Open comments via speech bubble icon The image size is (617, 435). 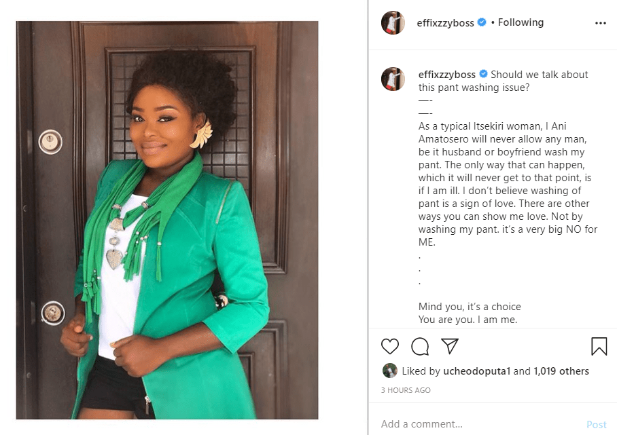[420, 347]
